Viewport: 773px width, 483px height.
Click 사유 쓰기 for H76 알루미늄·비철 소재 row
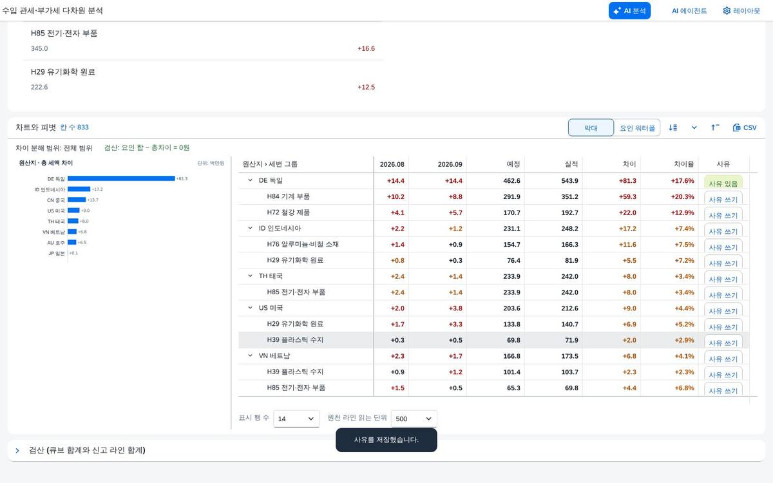pos(723,245)
